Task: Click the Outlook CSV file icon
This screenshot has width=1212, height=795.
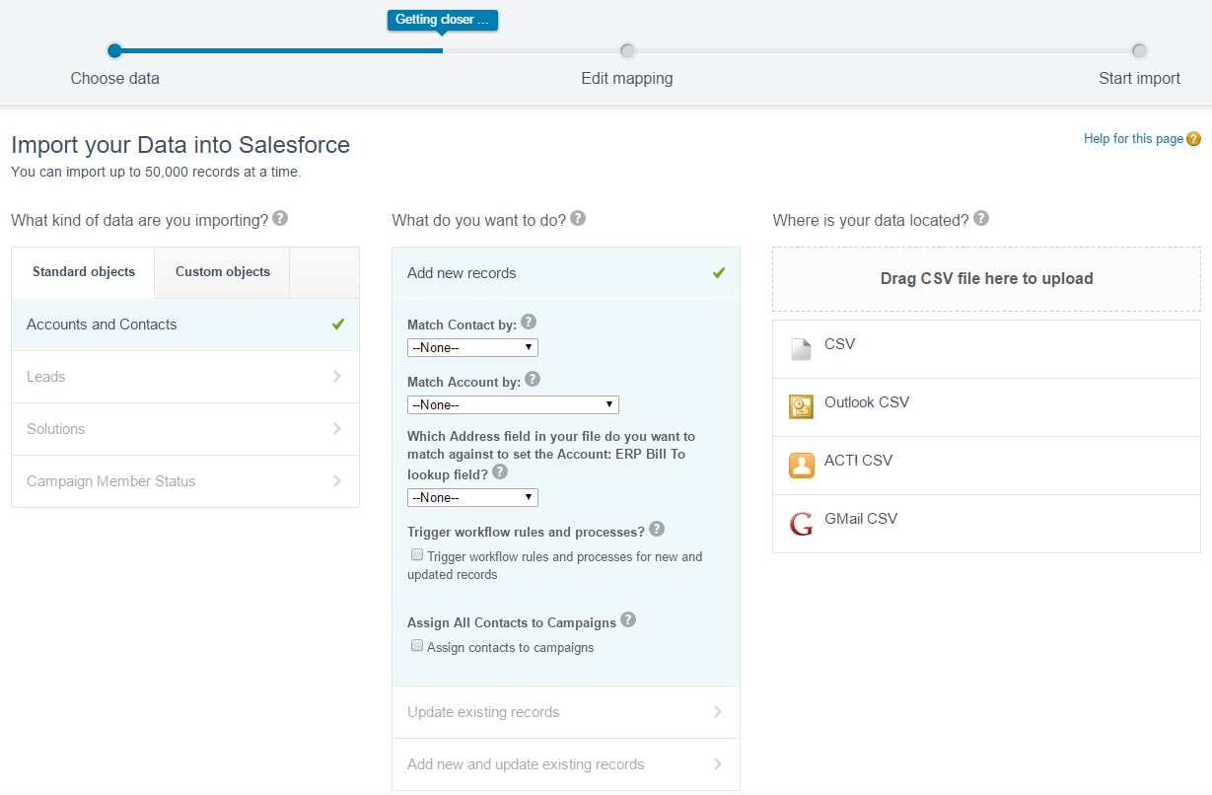Action: (801, 406)
